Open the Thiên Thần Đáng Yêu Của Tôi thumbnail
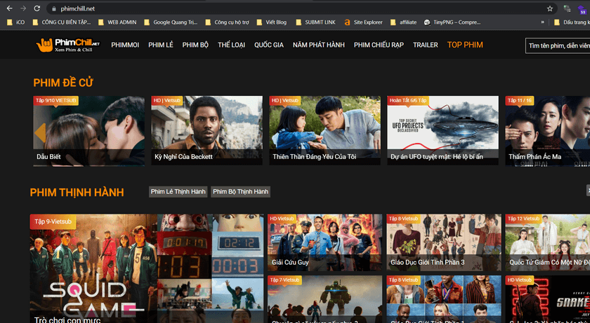Viewport: 590px width, 323px height. [324, 130]
